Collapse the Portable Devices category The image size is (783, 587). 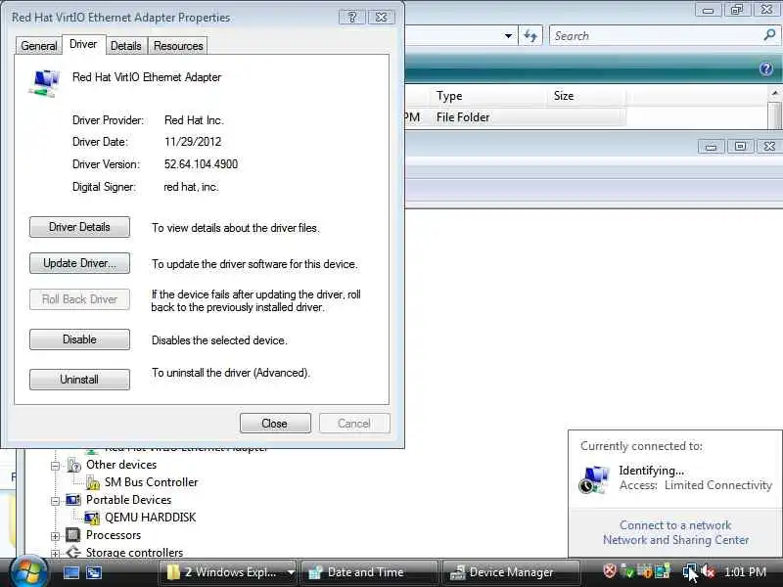coord(56,501)
